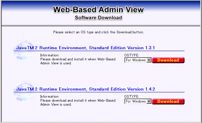Select the Version 1.3.1 heading text
Screen dimensions: 202x123
coord(86,48)
